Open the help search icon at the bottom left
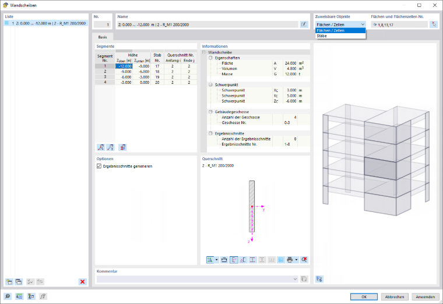 [8, 296]
